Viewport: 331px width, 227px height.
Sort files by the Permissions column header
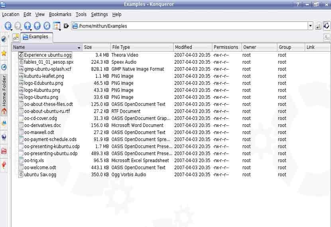pyautogui.click(x=227, y=47)
